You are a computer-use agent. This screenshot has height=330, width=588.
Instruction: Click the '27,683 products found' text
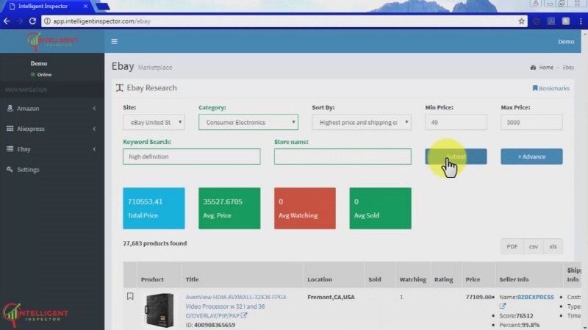click(x=155, y=243)
